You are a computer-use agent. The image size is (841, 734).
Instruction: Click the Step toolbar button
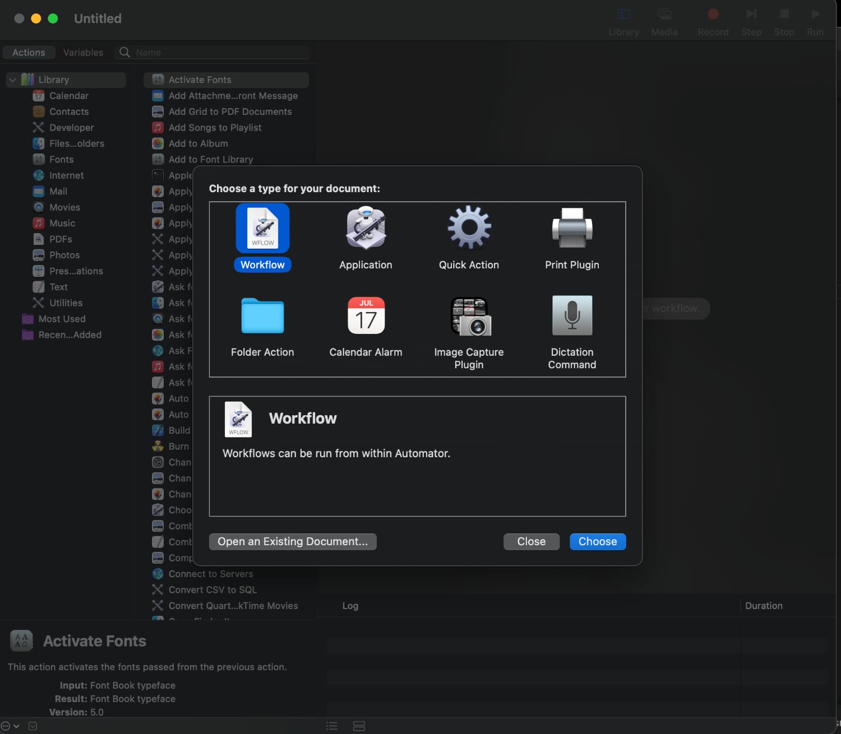[x=751, y=21]
